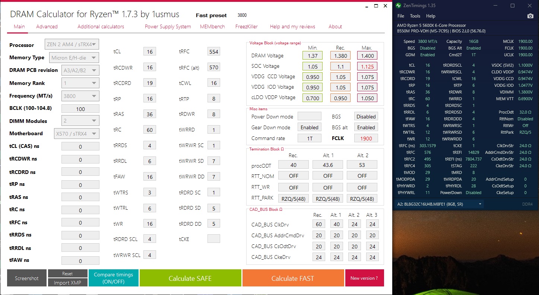The height and width of the screenshot is (295, 539).
Task: Click the tCL (CAS) ns input field
Action: [80, 147]
